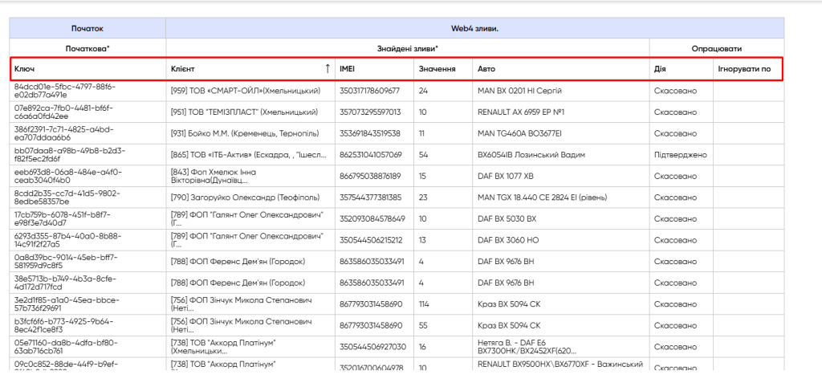Click IMEI 350544506927030
822x387 pixels.
372,347
